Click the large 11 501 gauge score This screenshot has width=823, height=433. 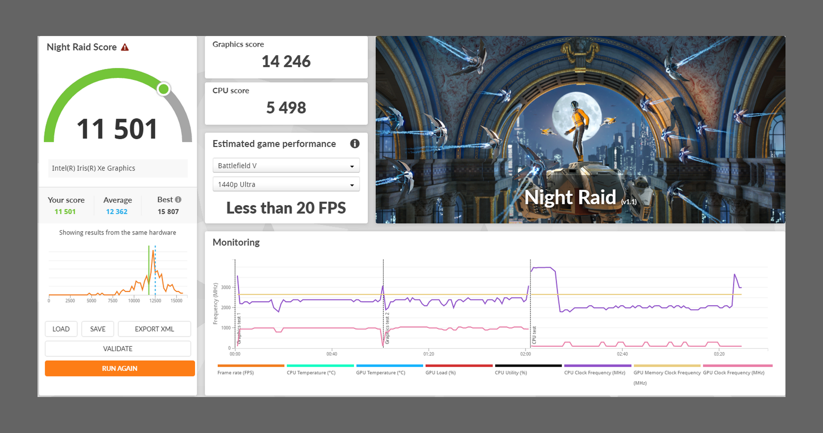(117, 129)
